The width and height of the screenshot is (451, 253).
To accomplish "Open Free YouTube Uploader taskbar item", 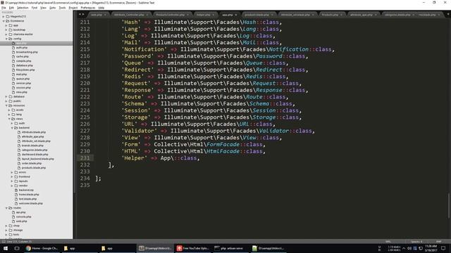I will tap(193, 248).
